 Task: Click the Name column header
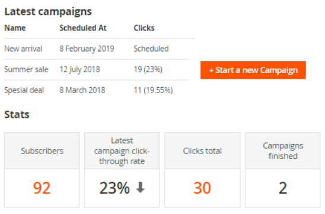coord(15,28)
